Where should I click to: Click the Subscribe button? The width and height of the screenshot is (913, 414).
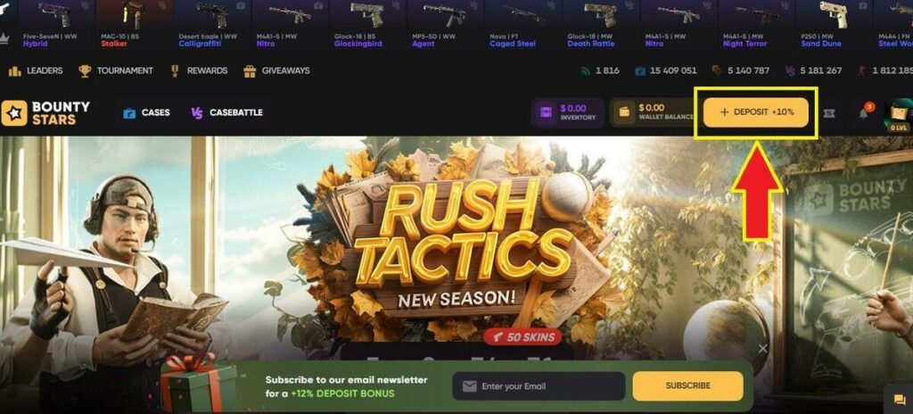(687, 386)
